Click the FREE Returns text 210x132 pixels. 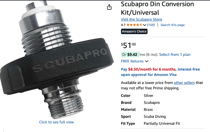click(x=132, y=61)
